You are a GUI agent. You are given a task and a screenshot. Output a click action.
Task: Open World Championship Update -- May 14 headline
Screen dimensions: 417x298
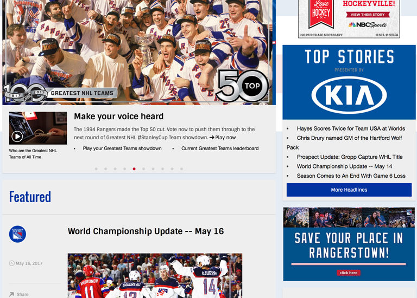point(344,166)
